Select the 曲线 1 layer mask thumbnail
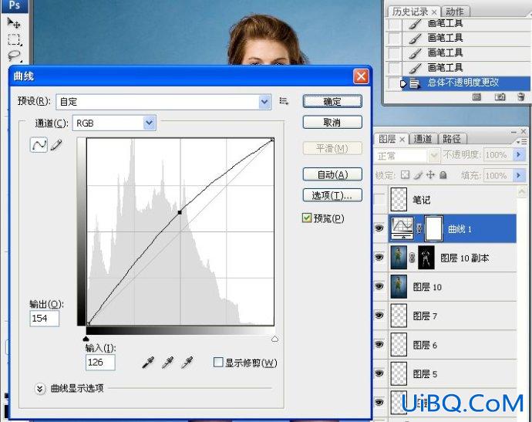532x422 pixels. (434, 228)
